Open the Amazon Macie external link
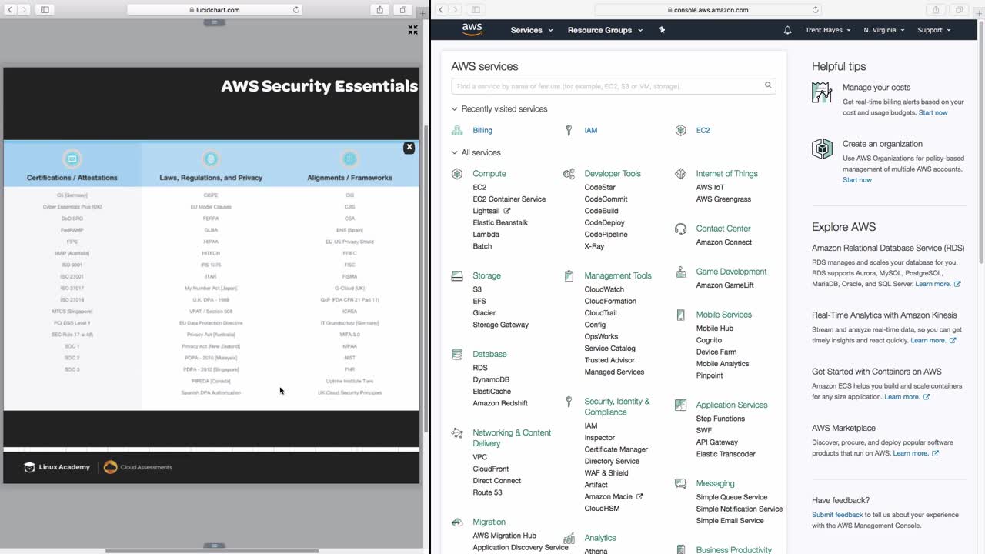Image resolution: width=985 pixels, height=554 pixels. pyautogui.click(x=613, y=496)
